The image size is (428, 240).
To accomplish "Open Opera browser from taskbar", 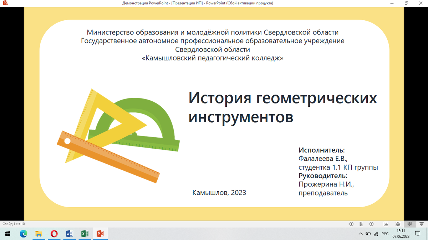I will coord(54,234).
